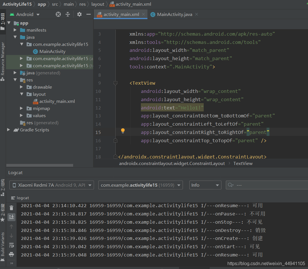Open process dropdown com.example.activitylife15

(141, 185)
